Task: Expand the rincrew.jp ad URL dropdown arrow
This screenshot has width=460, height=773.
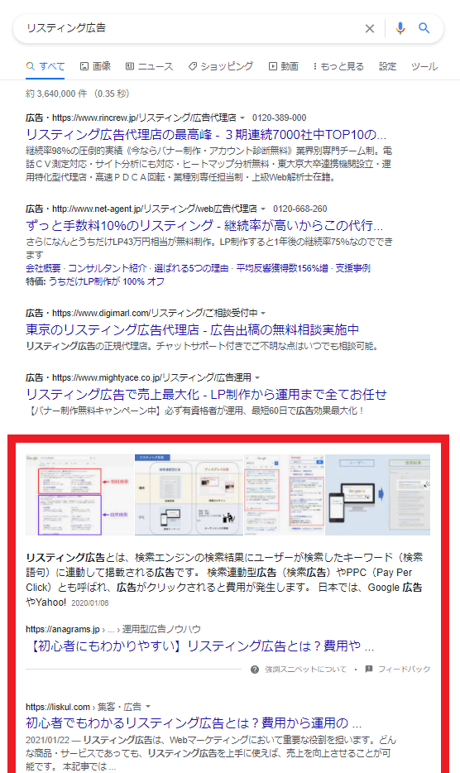Action: [x=242, y=118]
